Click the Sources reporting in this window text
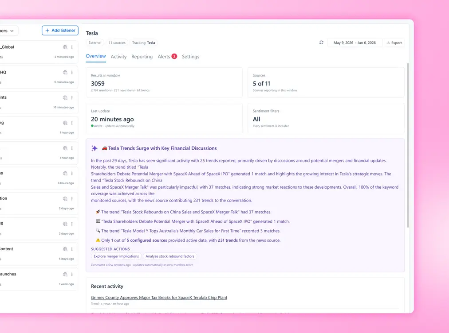The image size is (449, 333). (x=275, y=90)
